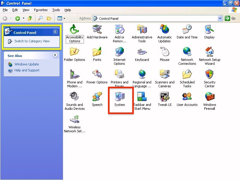240x180 pixels.
Task: Open the Favorites menu
Action: point(40,10)
